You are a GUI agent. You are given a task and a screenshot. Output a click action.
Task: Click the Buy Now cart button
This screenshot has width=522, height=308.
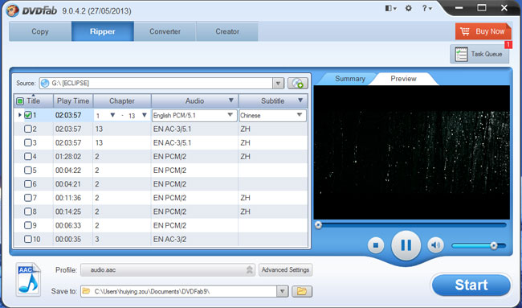coord(483,31)
